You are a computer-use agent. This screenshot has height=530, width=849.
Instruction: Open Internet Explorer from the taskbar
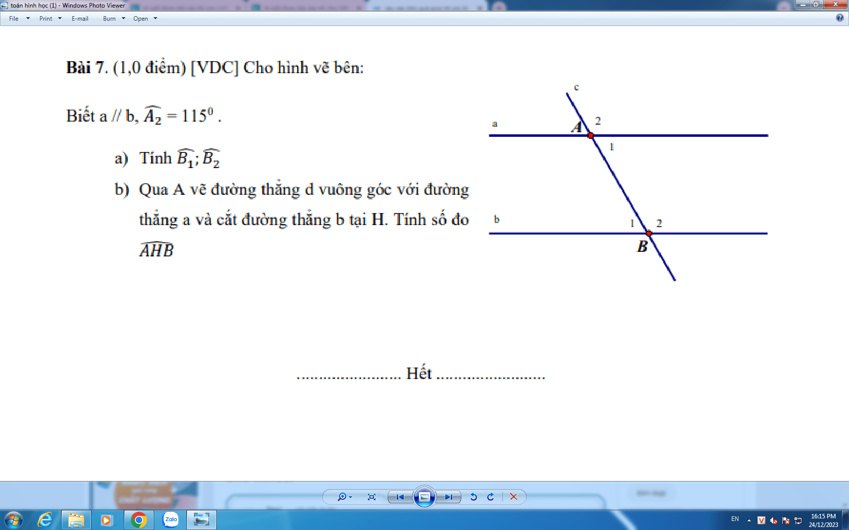click(x=45, y=519)
